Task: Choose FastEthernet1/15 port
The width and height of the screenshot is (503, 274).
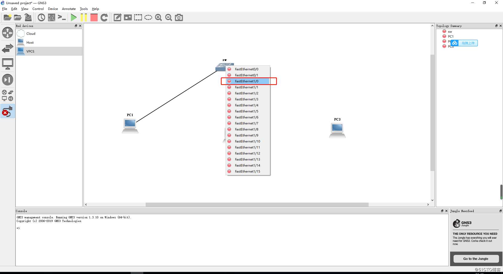Action: click(x=248, y=171)
